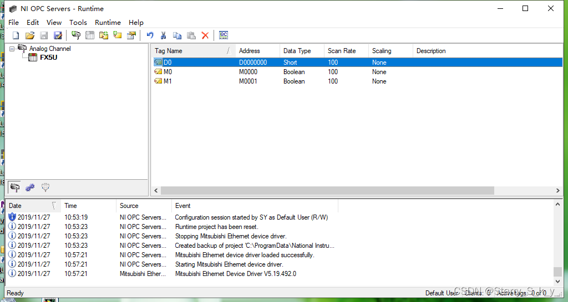The width and height of the screenshot is (568, 302).
Task: Click the tag icon beside M1
Action: (x=158, y=81)
